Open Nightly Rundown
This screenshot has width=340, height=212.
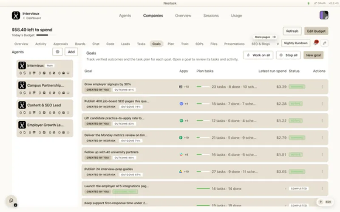pos(296,43)
